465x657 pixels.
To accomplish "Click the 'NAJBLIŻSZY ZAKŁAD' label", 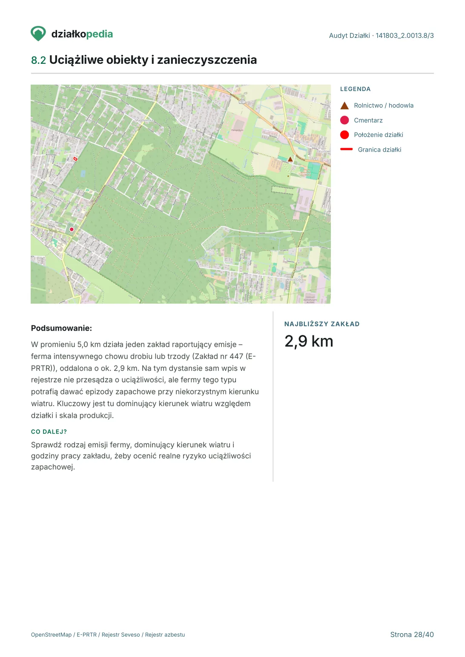I will [322, 324].
